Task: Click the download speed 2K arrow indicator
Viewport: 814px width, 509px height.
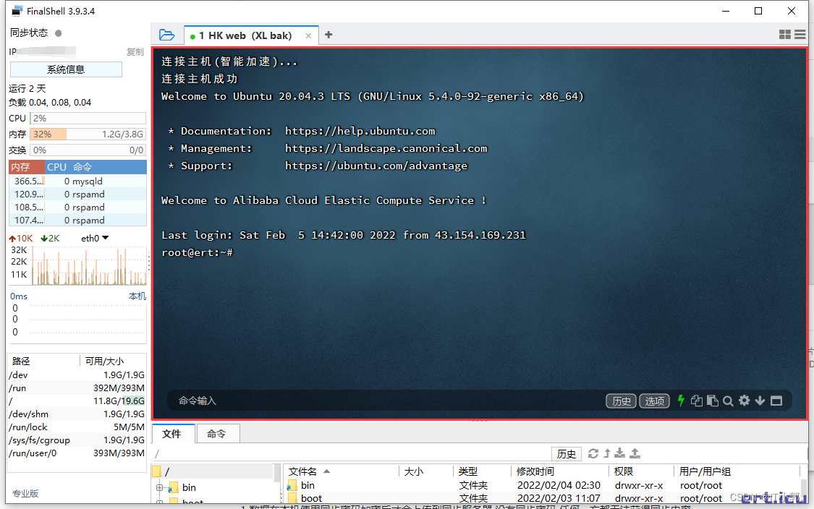Action: 50,238
